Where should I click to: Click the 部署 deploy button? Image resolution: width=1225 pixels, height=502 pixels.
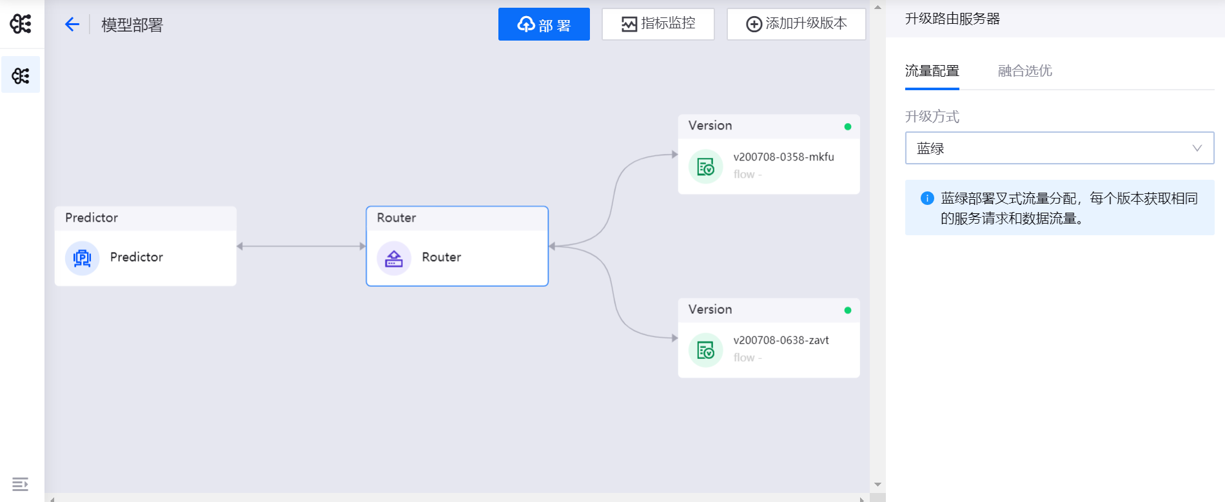point(544,24)
